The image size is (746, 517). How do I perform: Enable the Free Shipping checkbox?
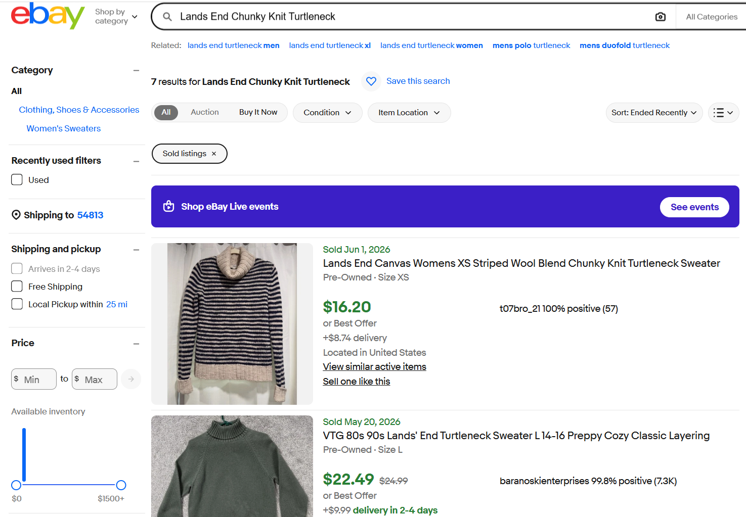click(17, 287)
